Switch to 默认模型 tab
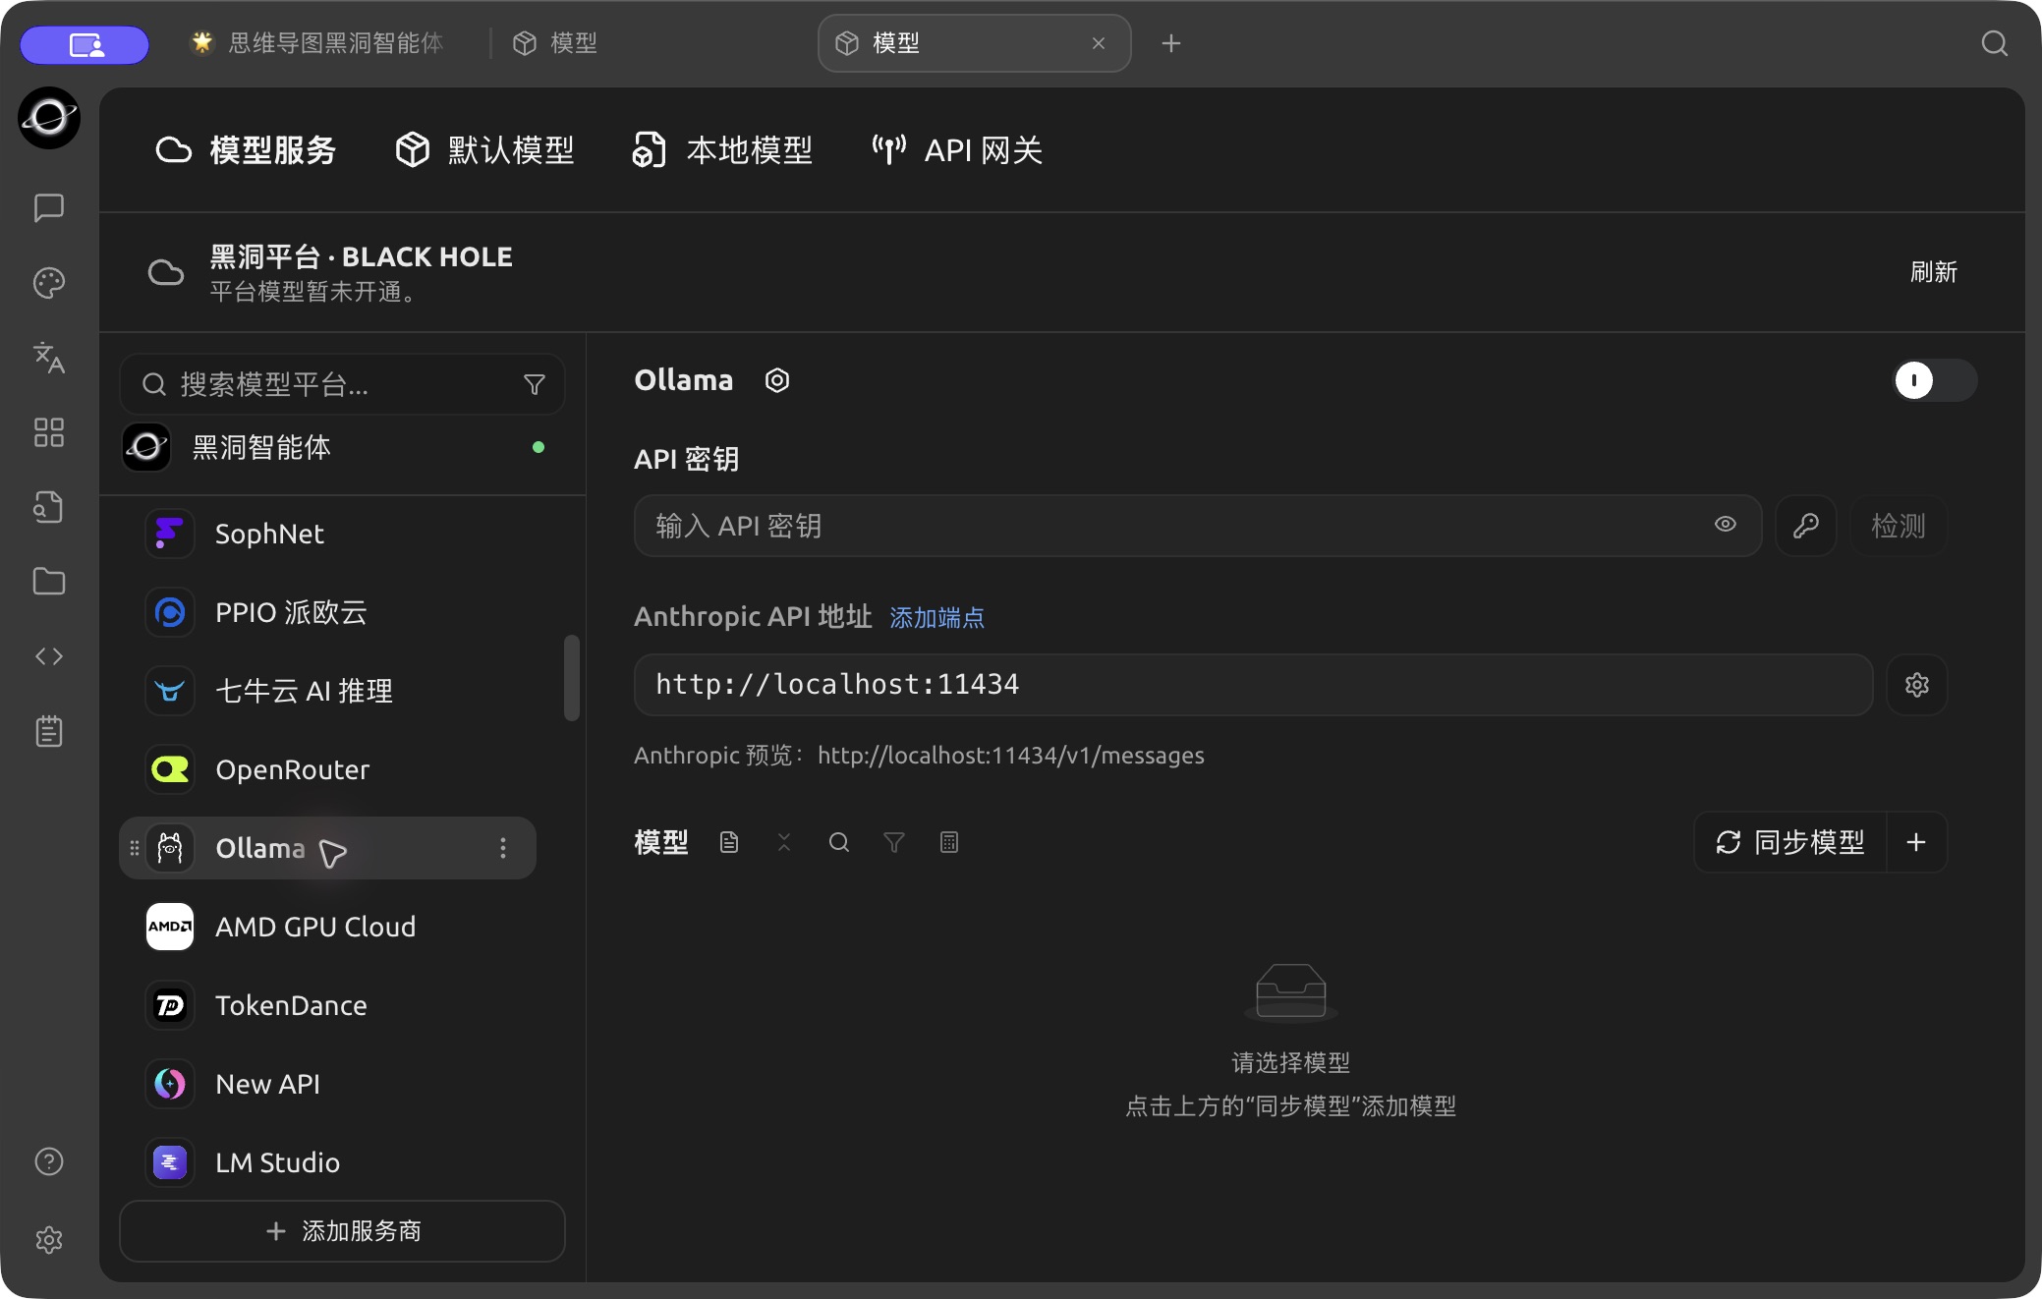 [x=484, y=150]
